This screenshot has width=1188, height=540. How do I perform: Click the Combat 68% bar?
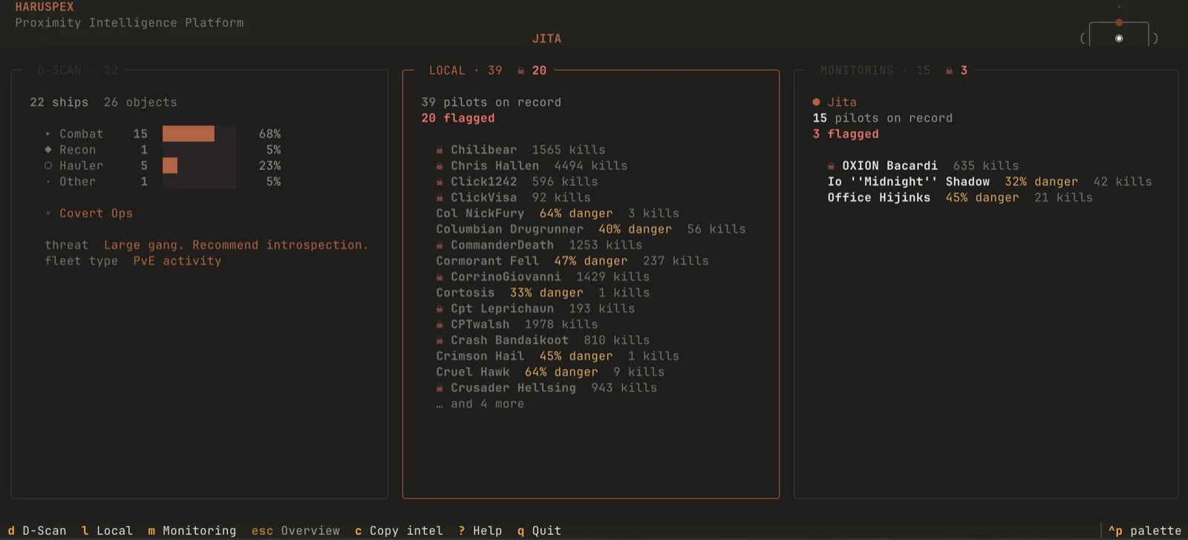click(x=189, y=134)
